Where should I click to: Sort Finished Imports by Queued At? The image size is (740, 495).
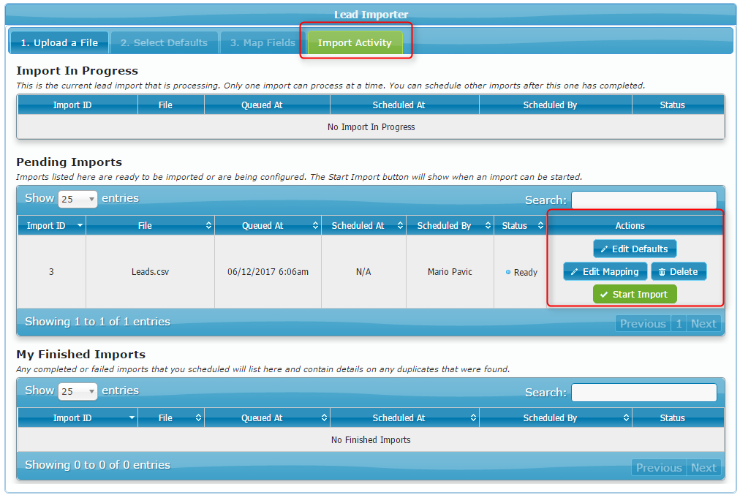[267, 417]
